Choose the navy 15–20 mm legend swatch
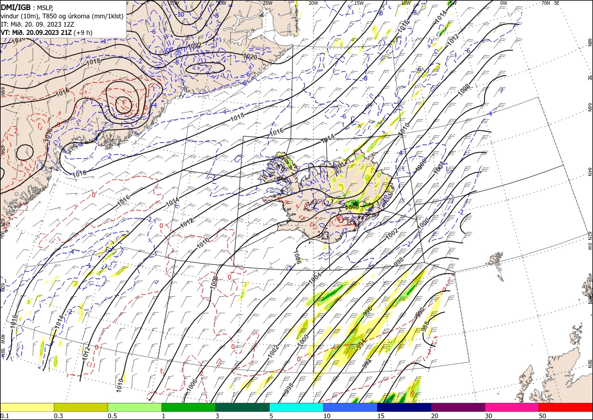Viewport: 593px width, 420px height. click(x=404, y=407)
